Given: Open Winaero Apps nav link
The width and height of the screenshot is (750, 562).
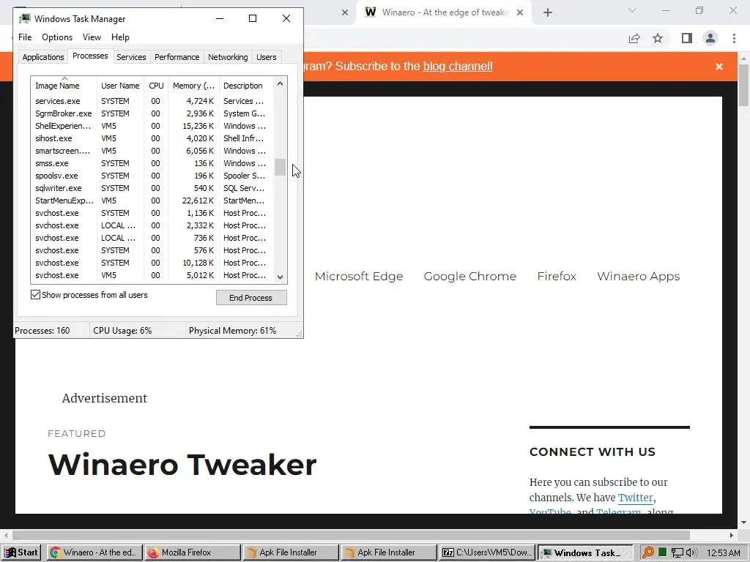Looking at the screenshot, I should pos(639,277).
